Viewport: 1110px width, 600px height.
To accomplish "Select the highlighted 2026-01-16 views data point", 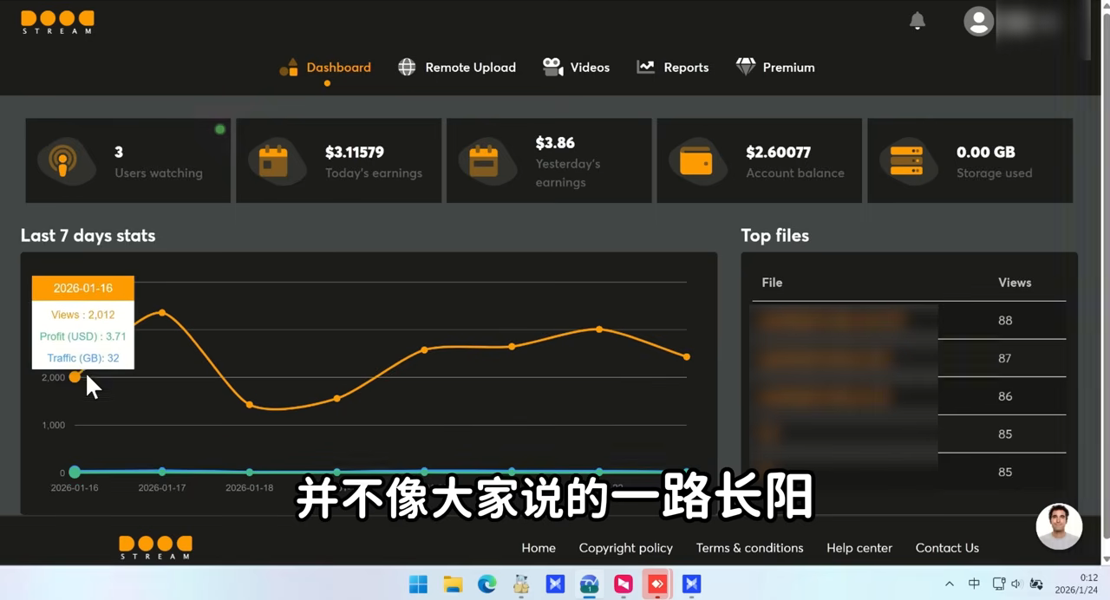I will click(75, 376).
